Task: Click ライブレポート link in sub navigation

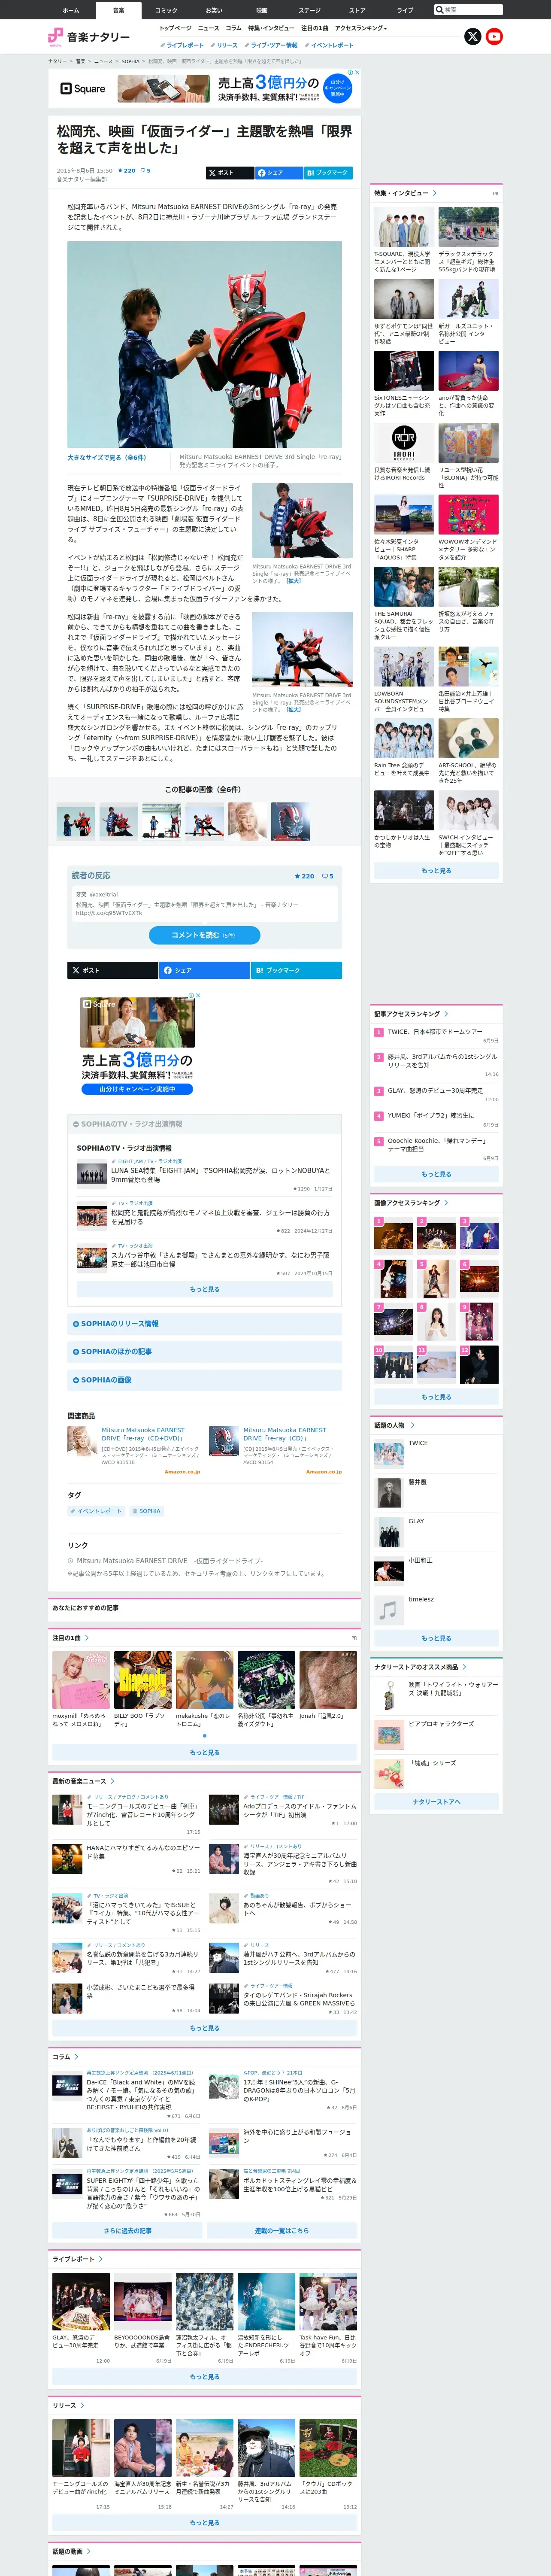Action: coord(182,45)
